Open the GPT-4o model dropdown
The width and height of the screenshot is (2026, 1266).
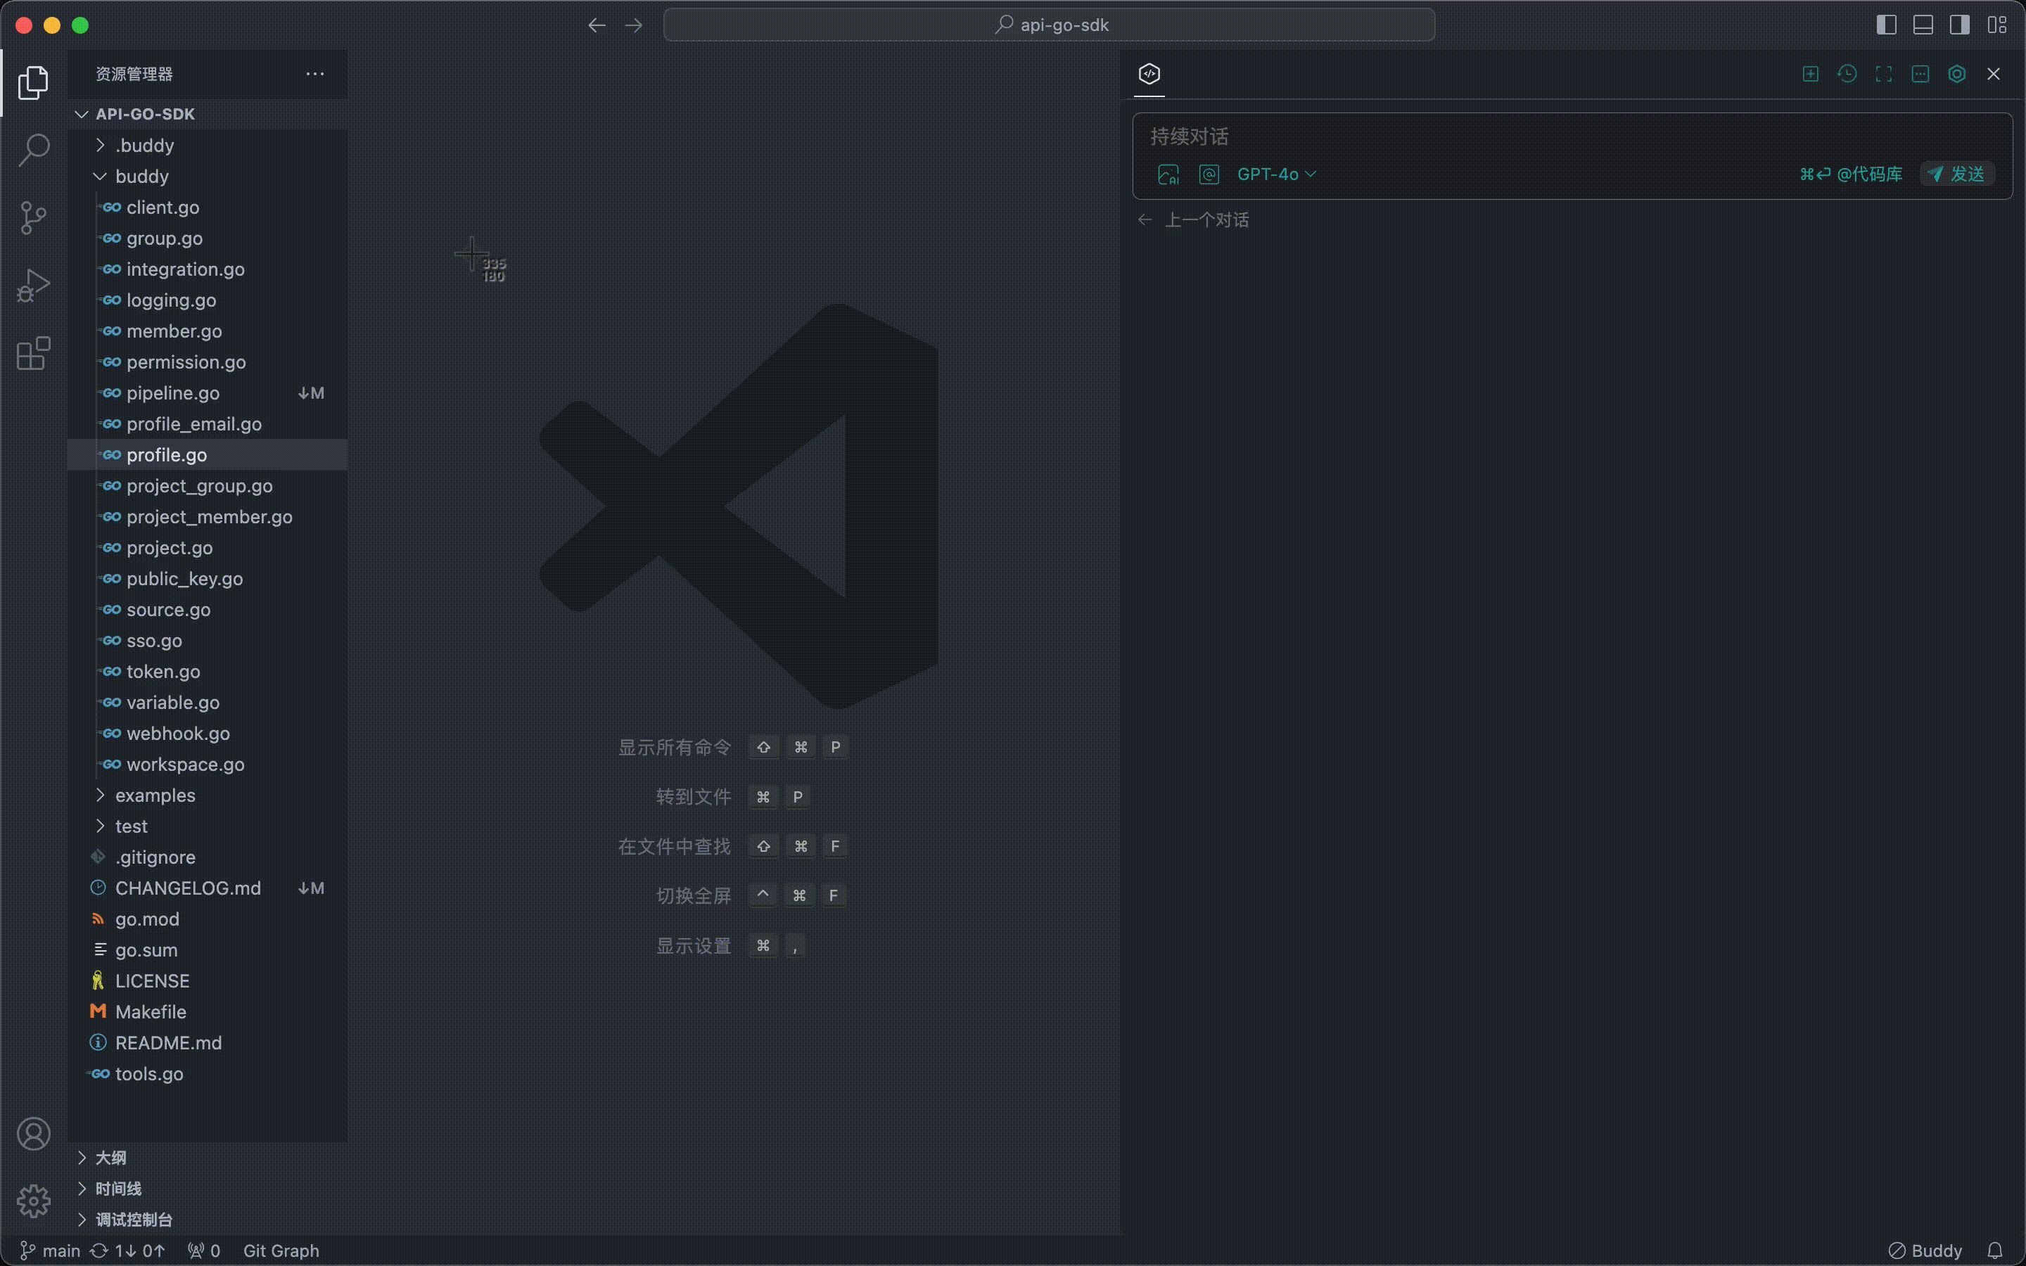(x=1276, y=174)
